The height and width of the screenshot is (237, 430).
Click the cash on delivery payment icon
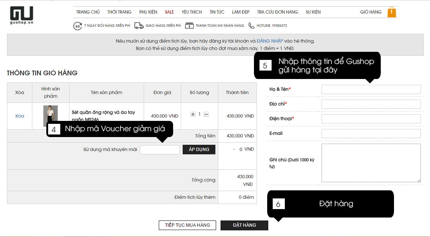(x=189, y=26)
